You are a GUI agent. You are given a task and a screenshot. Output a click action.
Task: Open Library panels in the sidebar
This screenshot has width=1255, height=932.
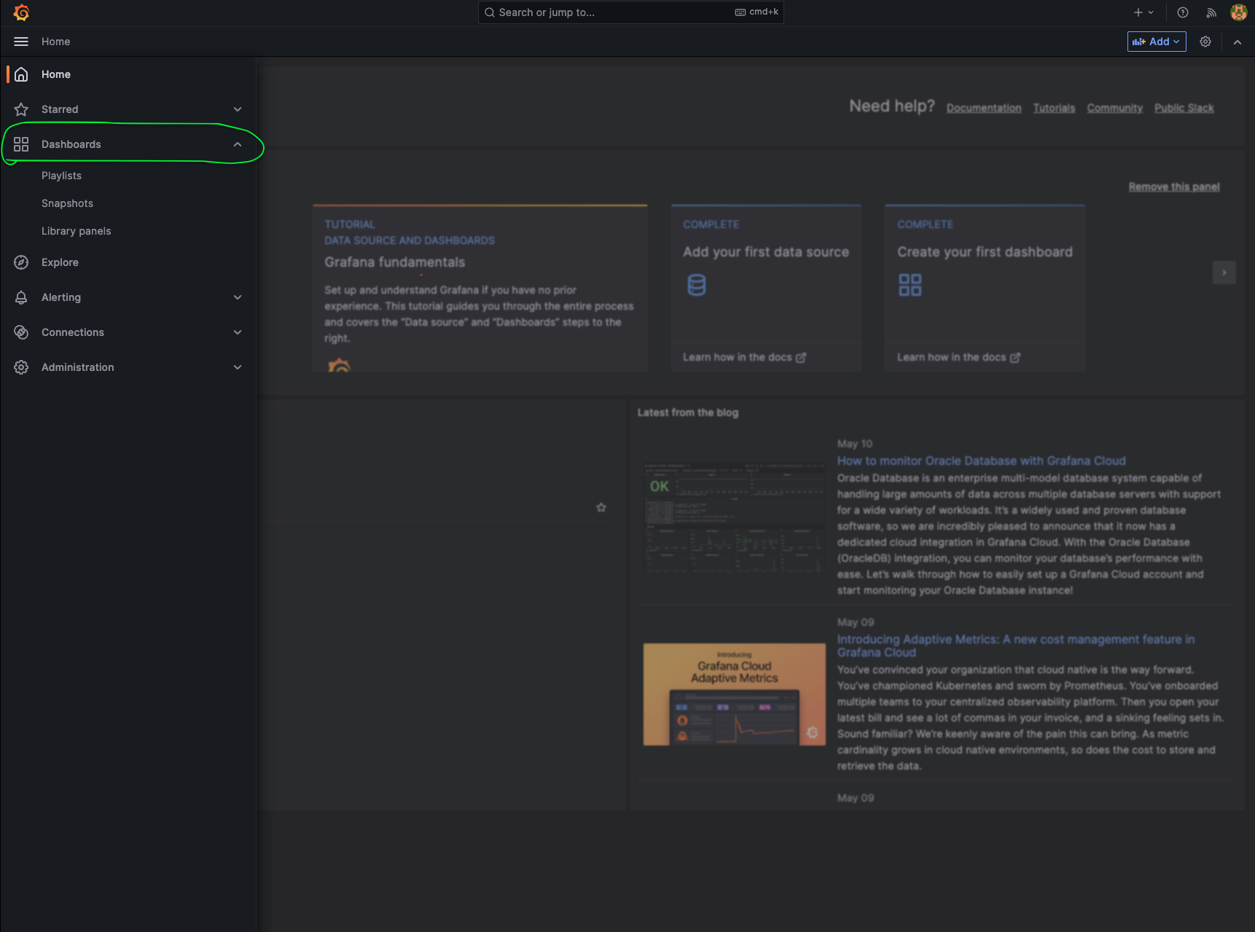click(76, 231)
